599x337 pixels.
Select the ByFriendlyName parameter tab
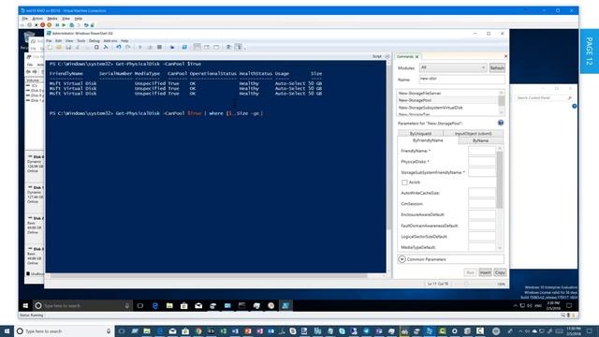coord(428,140)
